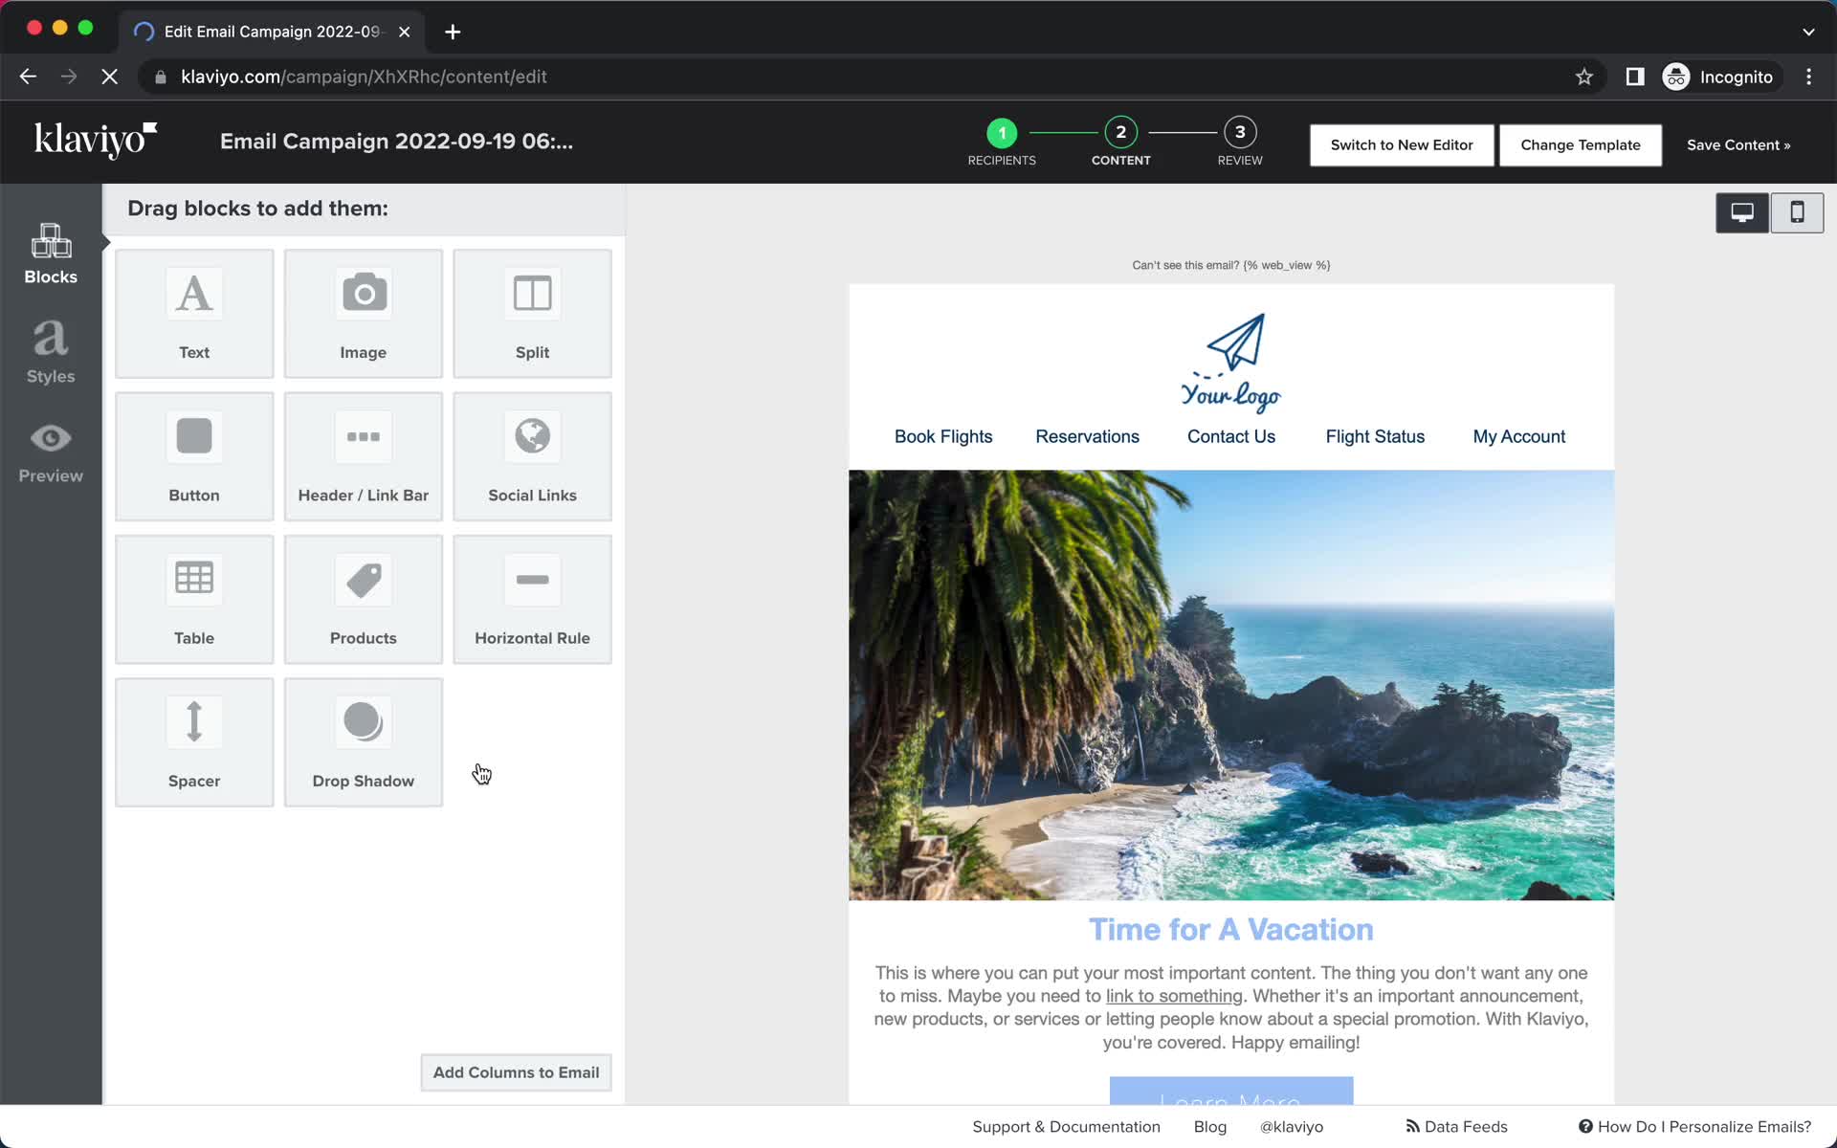Viewport: 1837px width, 1148px height.
Task: Switch to Blocks panel view
Action: tap(51, 254)
